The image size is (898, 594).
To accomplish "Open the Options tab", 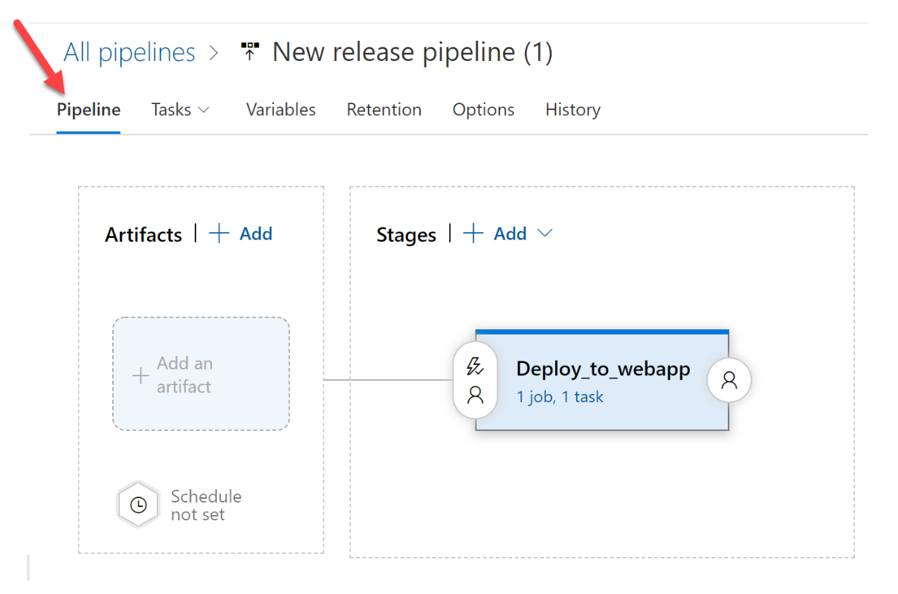I will [483, 109].
